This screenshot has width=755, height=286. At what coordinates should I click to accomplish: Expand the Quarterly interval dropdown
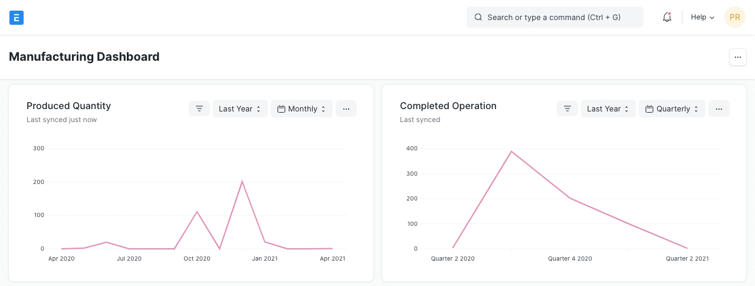click(672, 109)
